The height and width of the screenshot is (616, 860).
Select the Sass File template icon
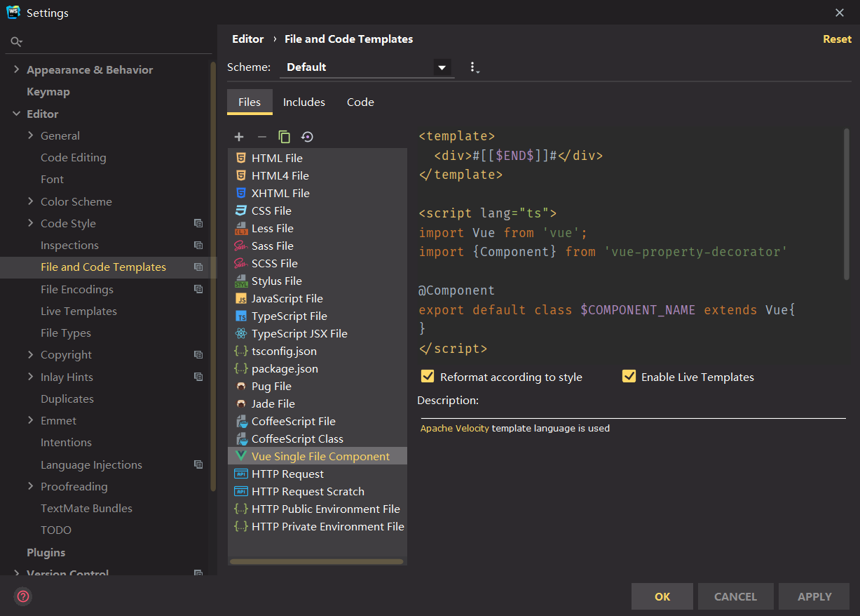tap(241, 246)
